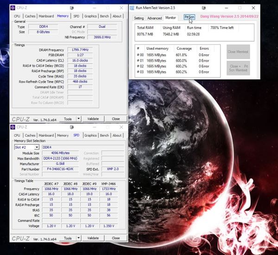Click Close button in top CPU-Z window
Viewport: 278px width, 255px height.
tap(116, 119)
